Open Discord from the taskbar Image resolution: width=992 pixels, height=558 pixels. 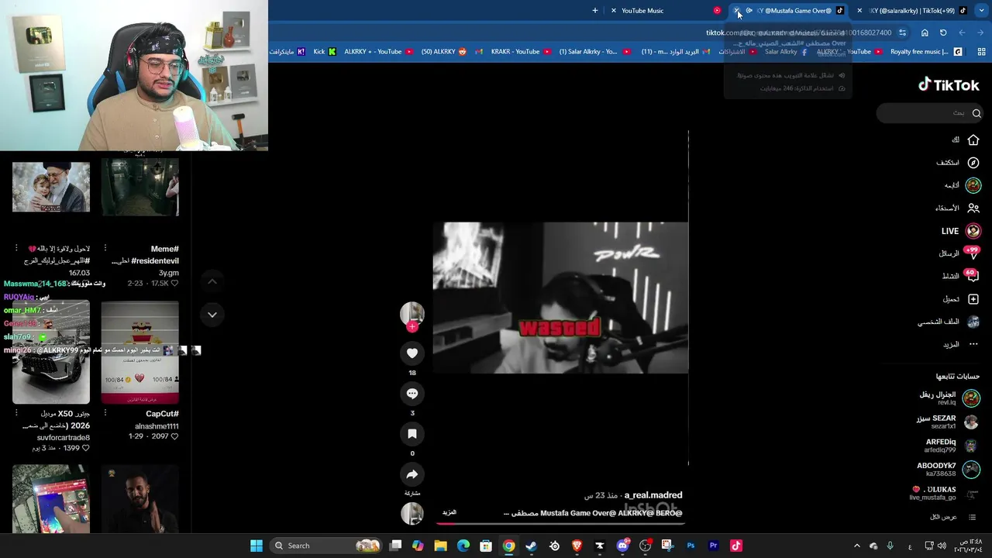(x=622, y=546)
